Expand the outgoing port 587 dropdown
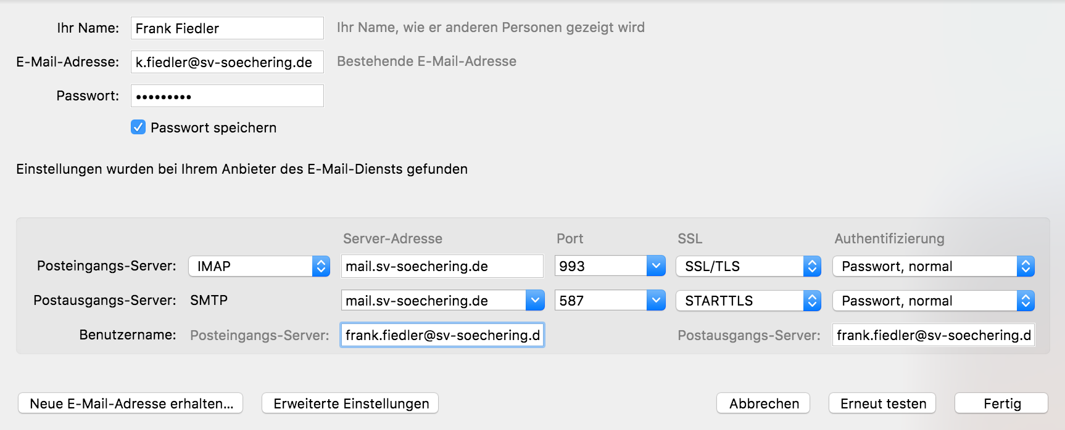The image size is (1065, 430). pos(656,301)
